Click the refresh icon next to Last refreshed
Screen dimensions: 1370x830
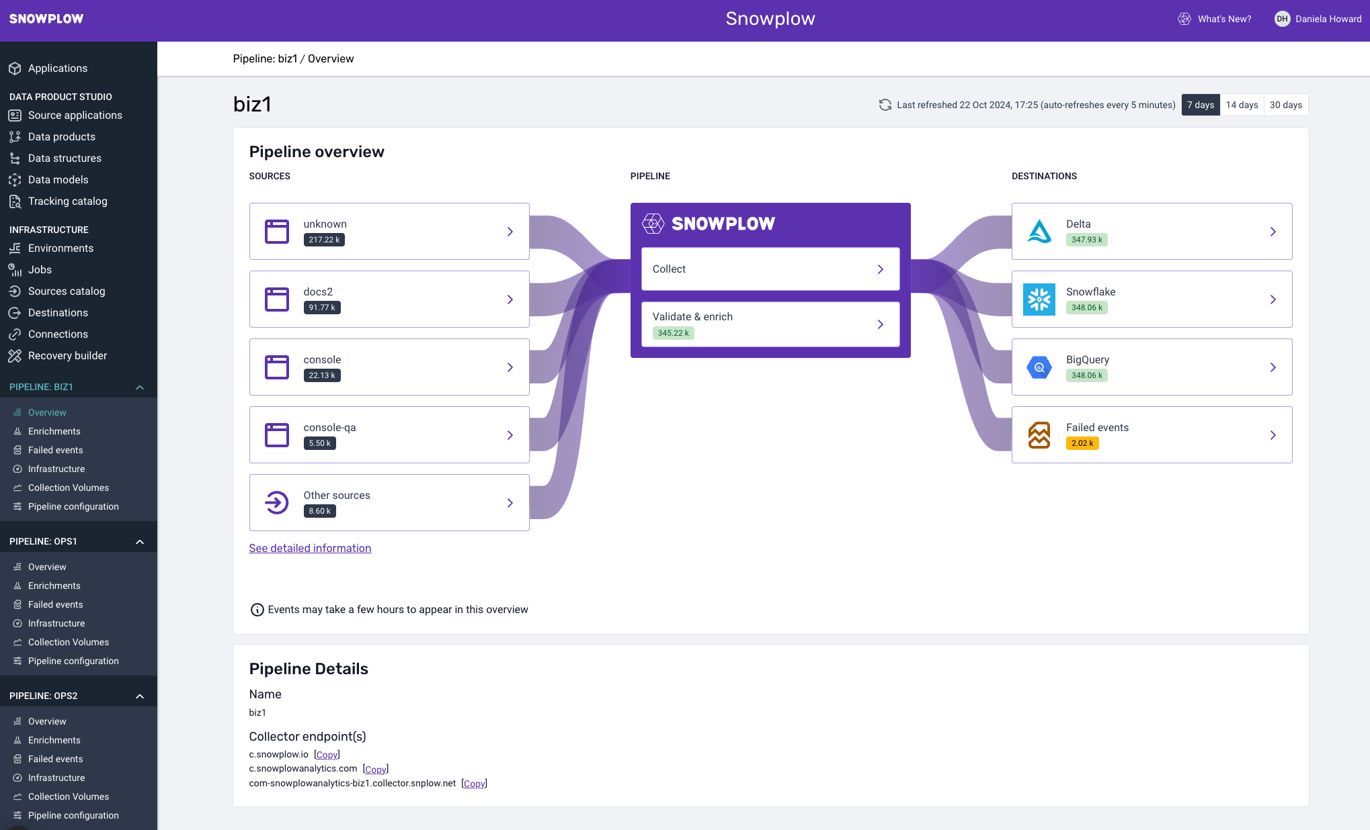(885, 105)
